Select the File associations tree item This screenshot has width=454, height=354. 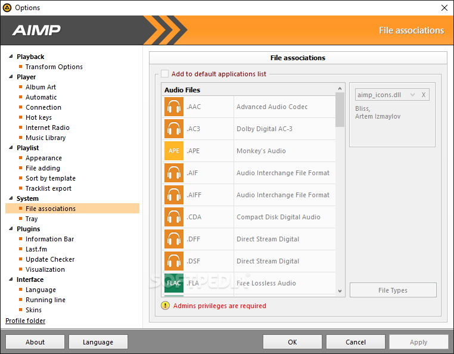(x=72, y=209)
